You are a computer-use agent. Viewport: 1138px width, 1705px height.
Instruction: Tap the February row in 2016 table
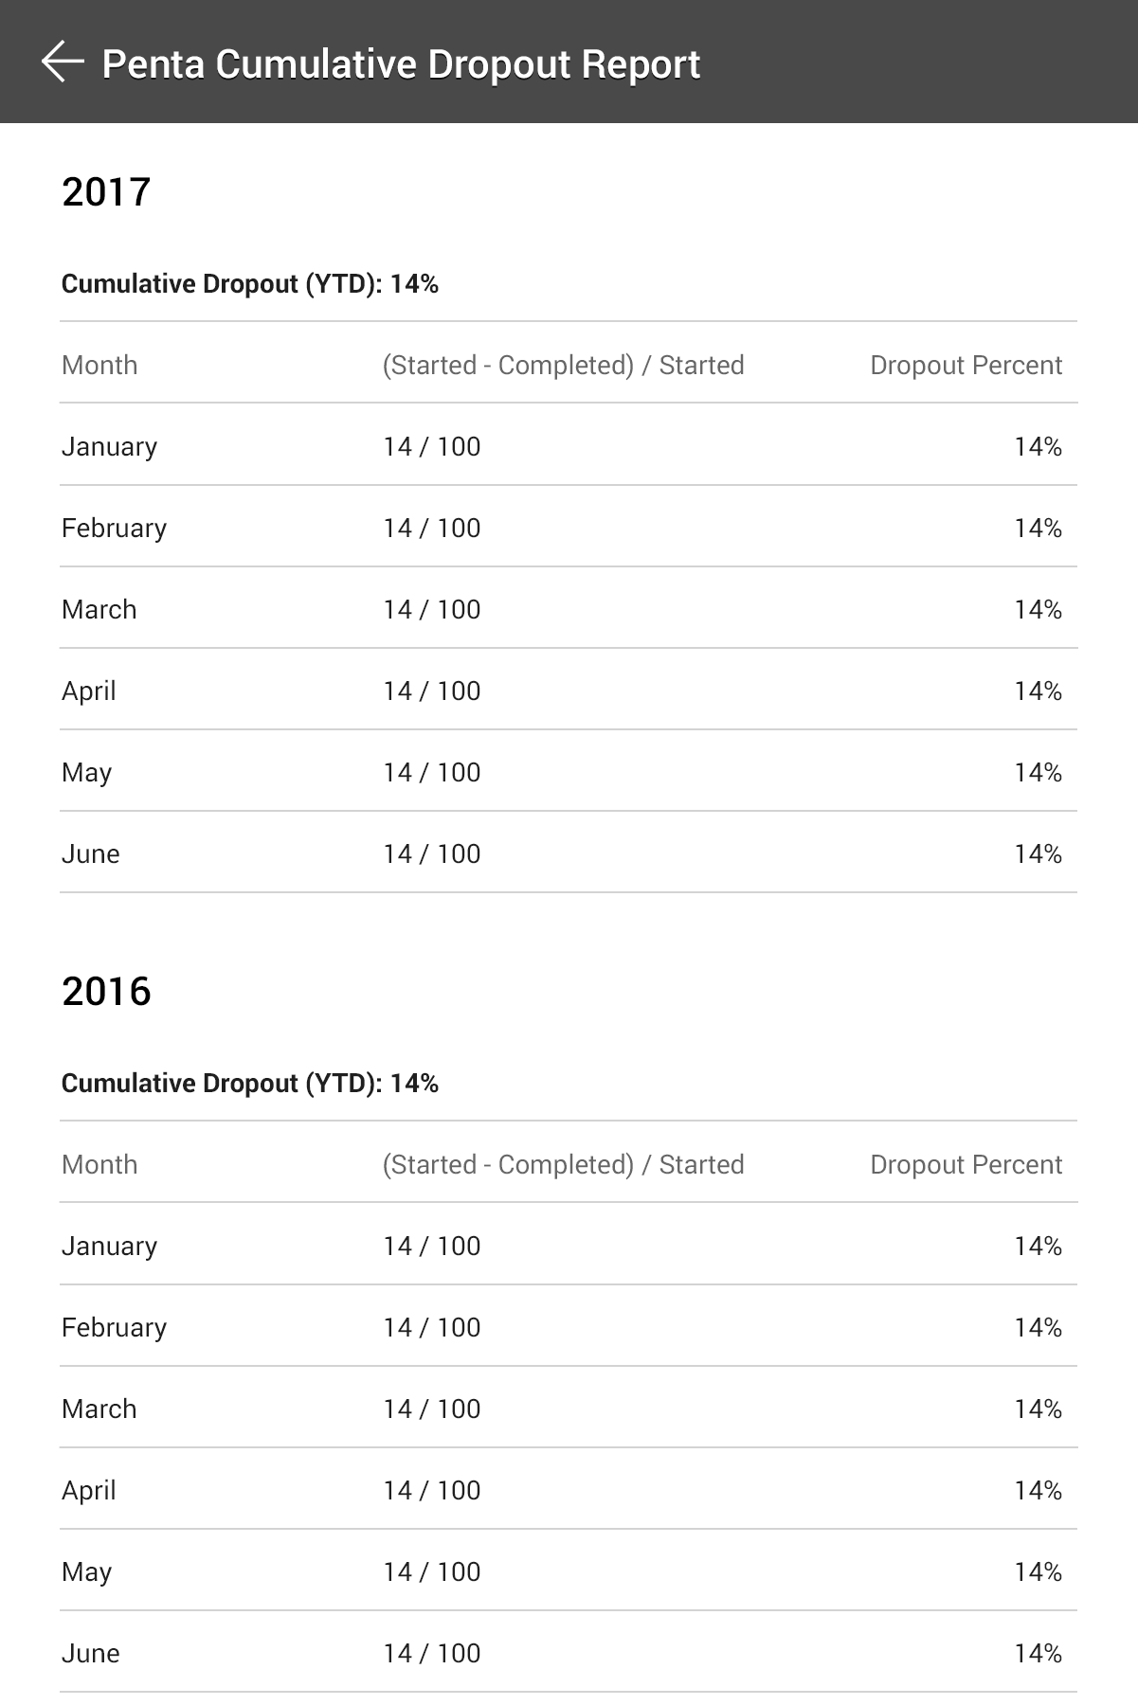click(x=114, y=1327)
